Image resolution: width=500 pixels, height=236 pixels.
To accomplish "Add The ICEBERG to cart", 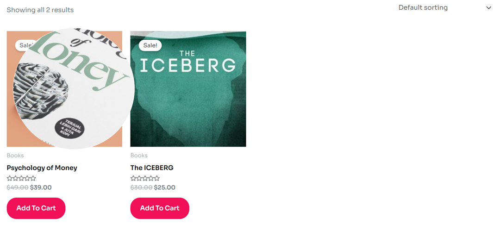I will 160,208.
